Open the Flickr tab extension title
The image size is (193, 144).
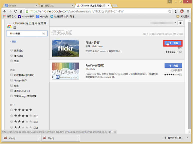(x=92, y=42)
